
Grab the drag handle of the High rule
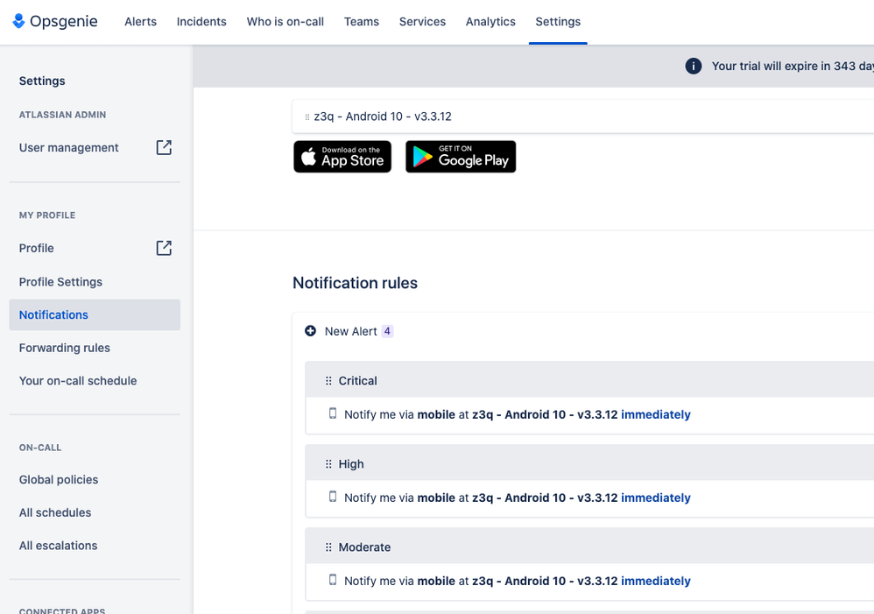tap(328, 464)
